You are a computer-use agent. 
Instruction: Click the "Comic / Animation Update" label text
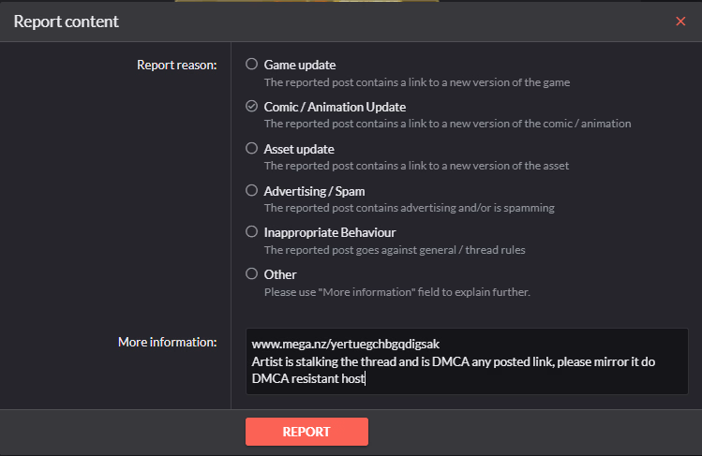coord(335,107)
